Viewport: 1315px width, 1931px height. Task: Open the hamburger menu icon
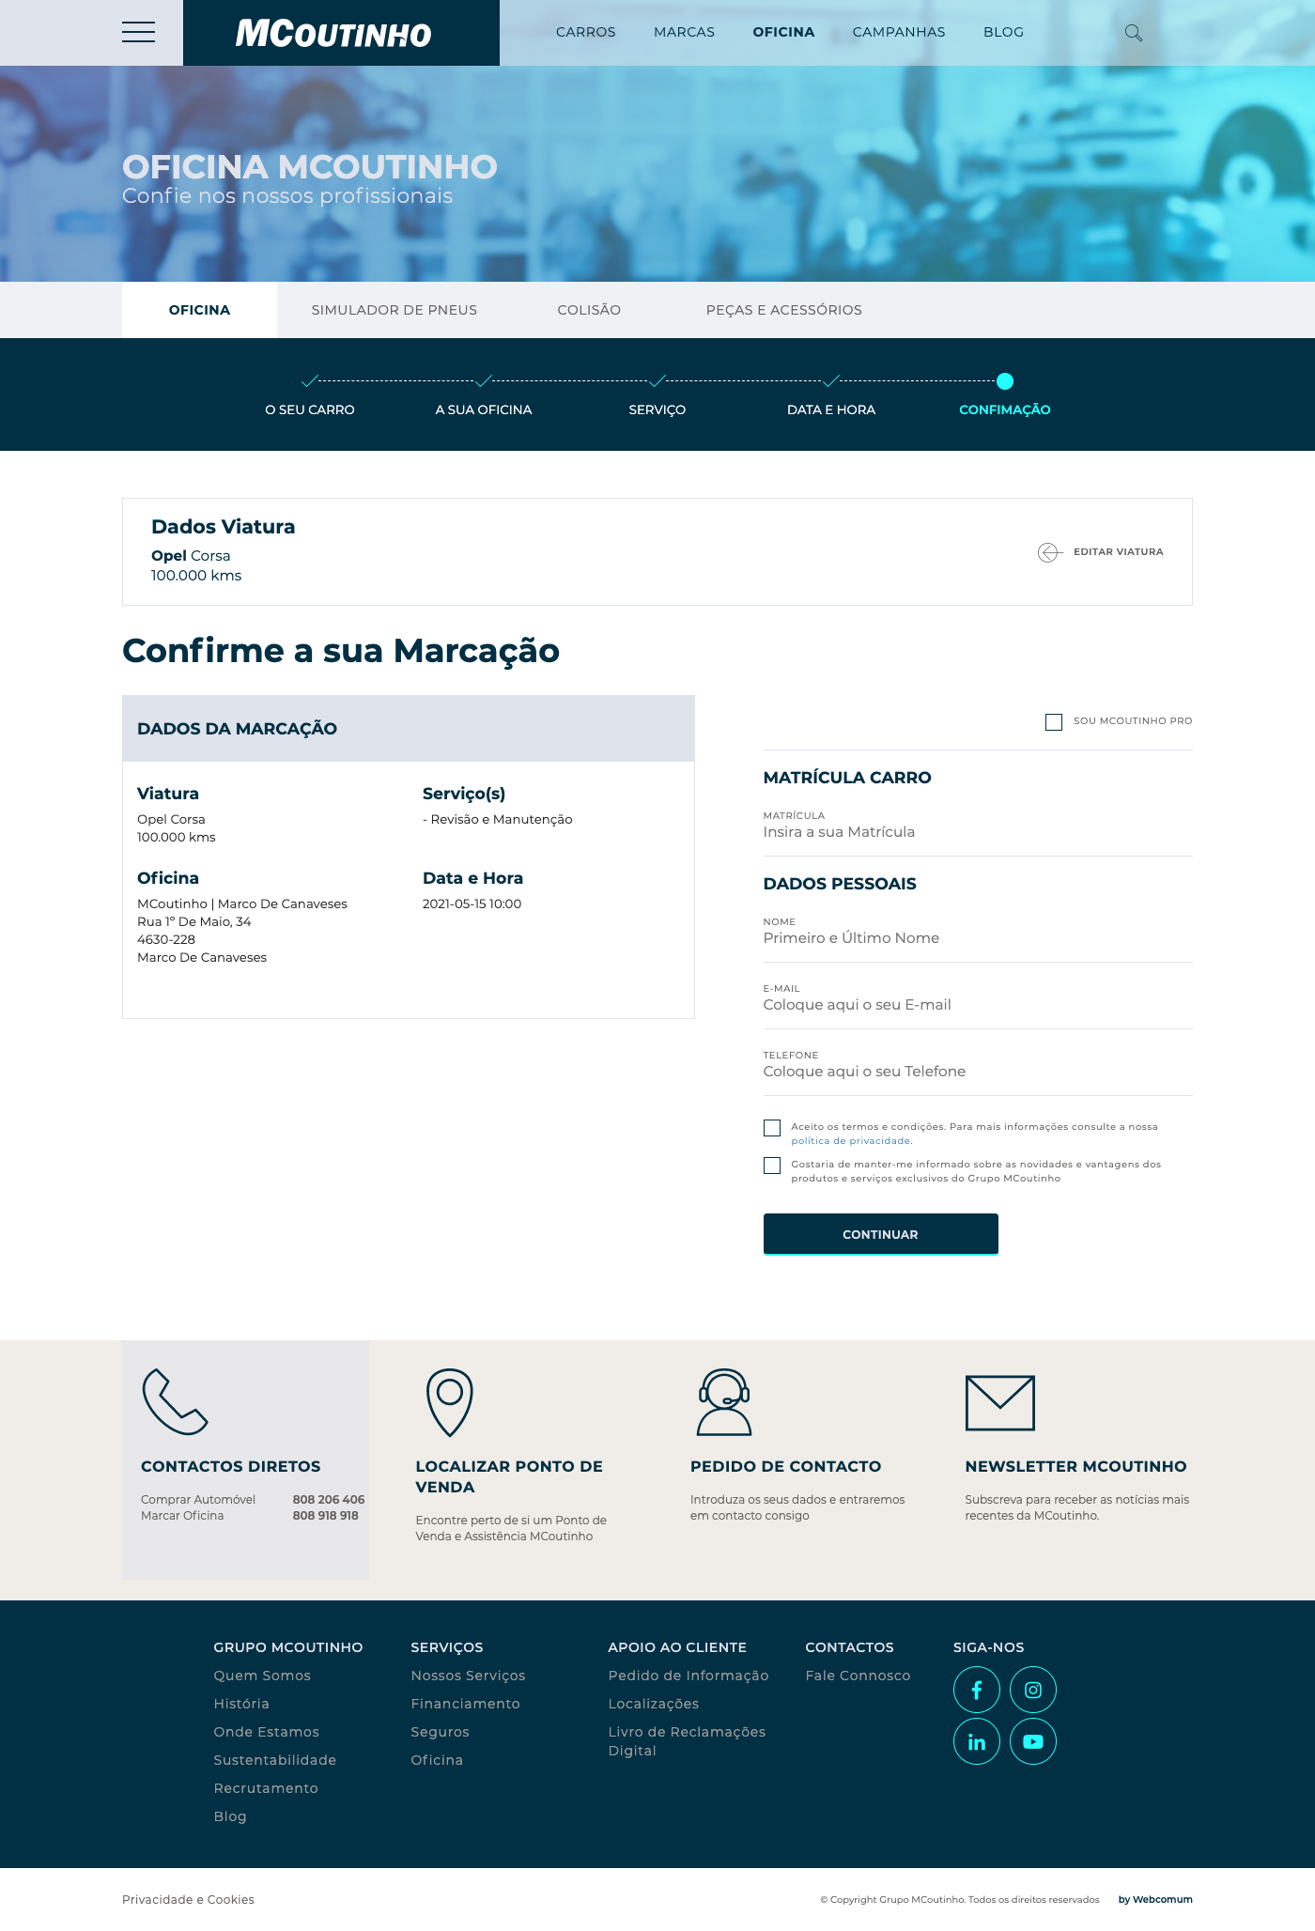(138, 32)
